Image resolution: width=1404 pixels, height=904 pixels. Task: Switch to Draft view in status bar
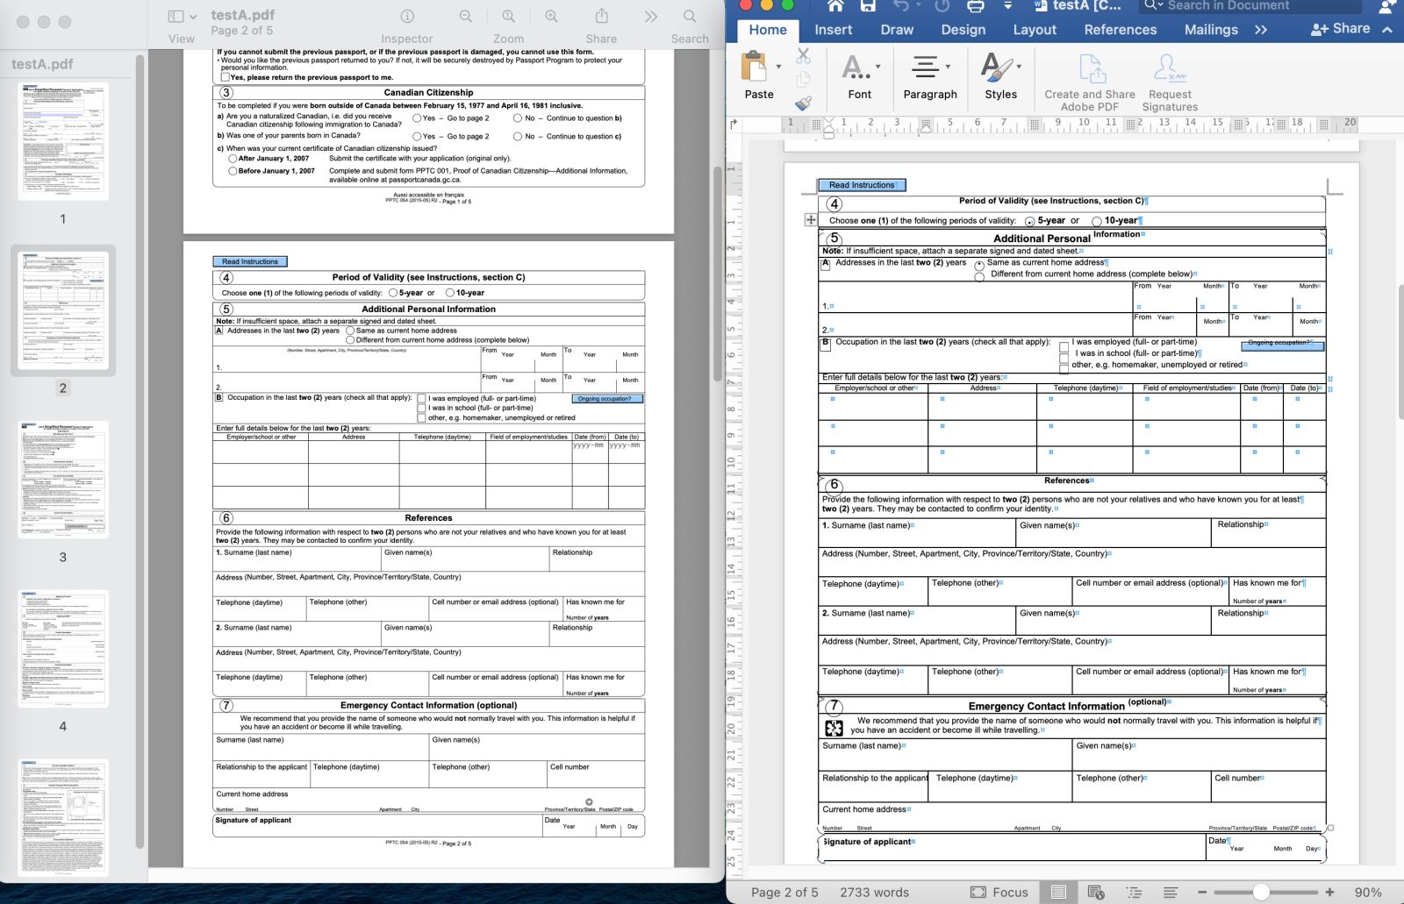1171,892
